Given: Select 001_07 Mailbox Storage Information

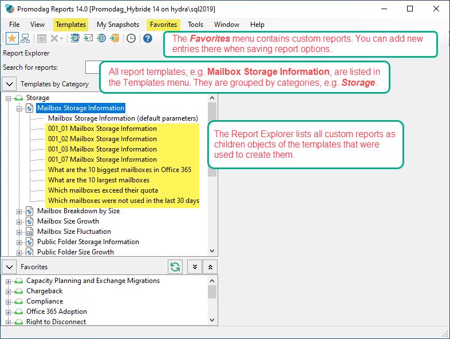Looking at the screenshot, I should (x=102, y=159).
